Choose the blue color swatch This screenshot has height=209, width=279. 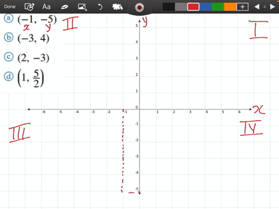tap(206, 7)
